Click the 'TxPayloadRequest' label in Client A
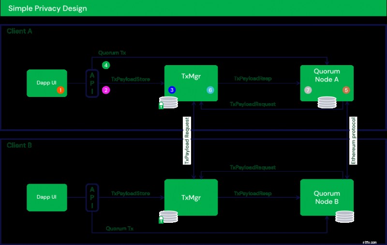The image size is (387, 245). (x=253, y=104)
